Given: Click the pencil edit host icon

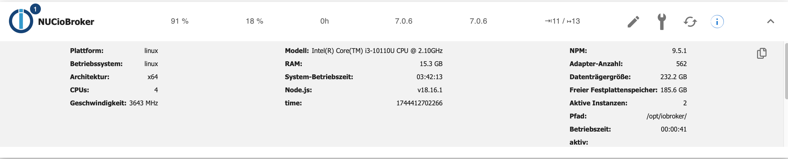Looking at the screenshot, I should coord(633,22).
